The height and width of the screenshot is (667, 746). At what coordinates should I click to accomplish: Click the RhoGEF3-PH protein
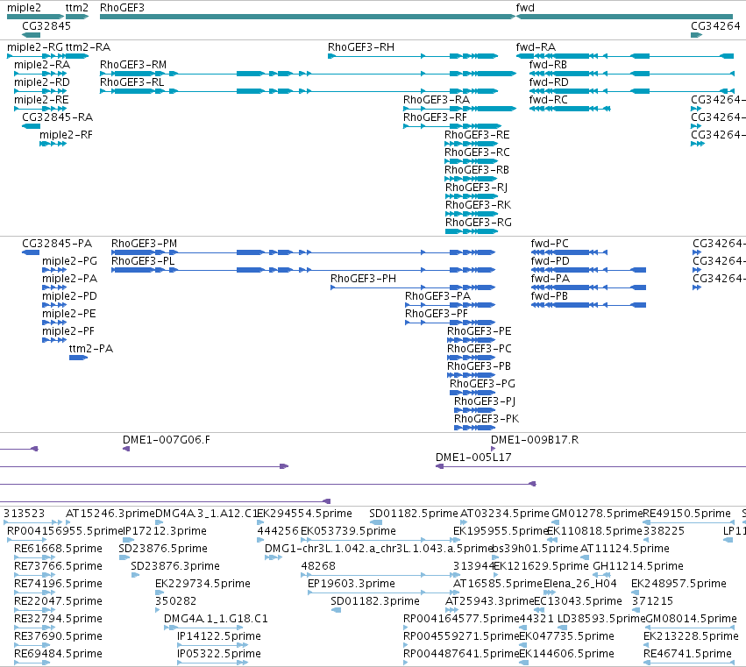pos(413,287)
